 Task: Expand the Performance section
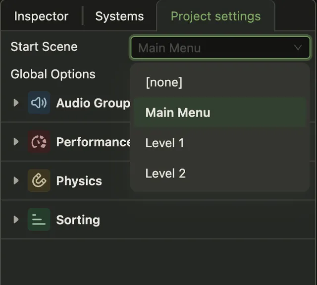tap(16, 142)
